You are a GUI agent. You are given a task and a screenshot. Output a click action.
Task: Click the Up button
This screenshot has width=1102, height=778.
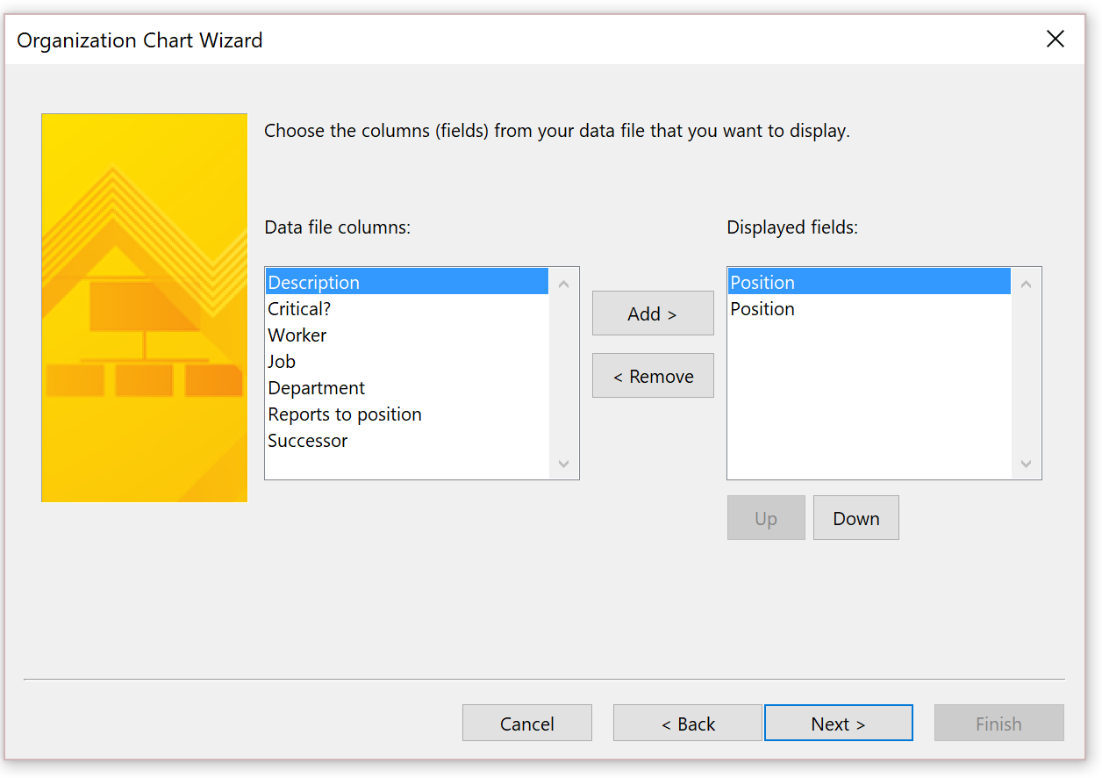pos(766,518)
